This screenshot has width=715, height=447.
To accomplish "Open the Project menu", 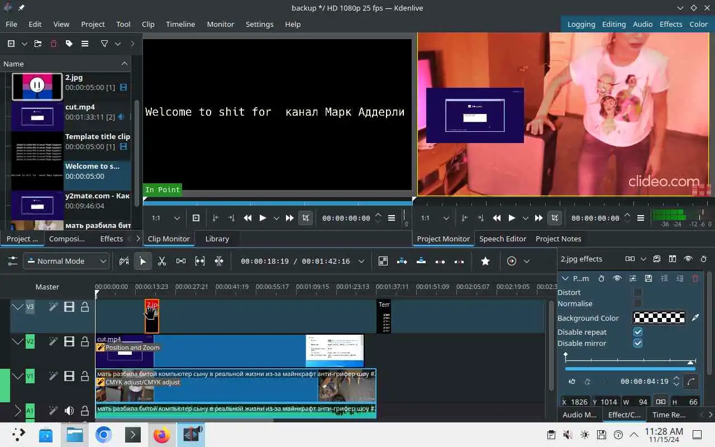I will [93, 24].
